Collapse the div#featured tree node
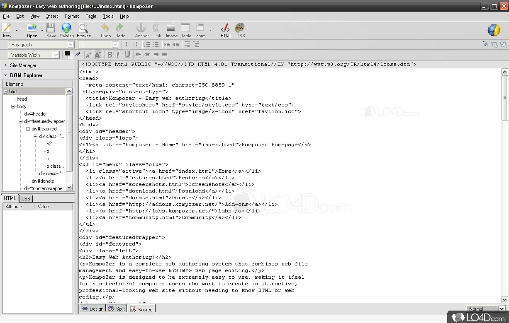The height and width of the screenshot is (323, 509). [x=28, y=129]
